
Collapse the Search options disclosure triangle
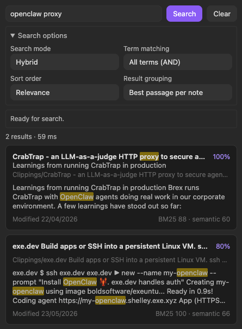(x=13, y=36)
